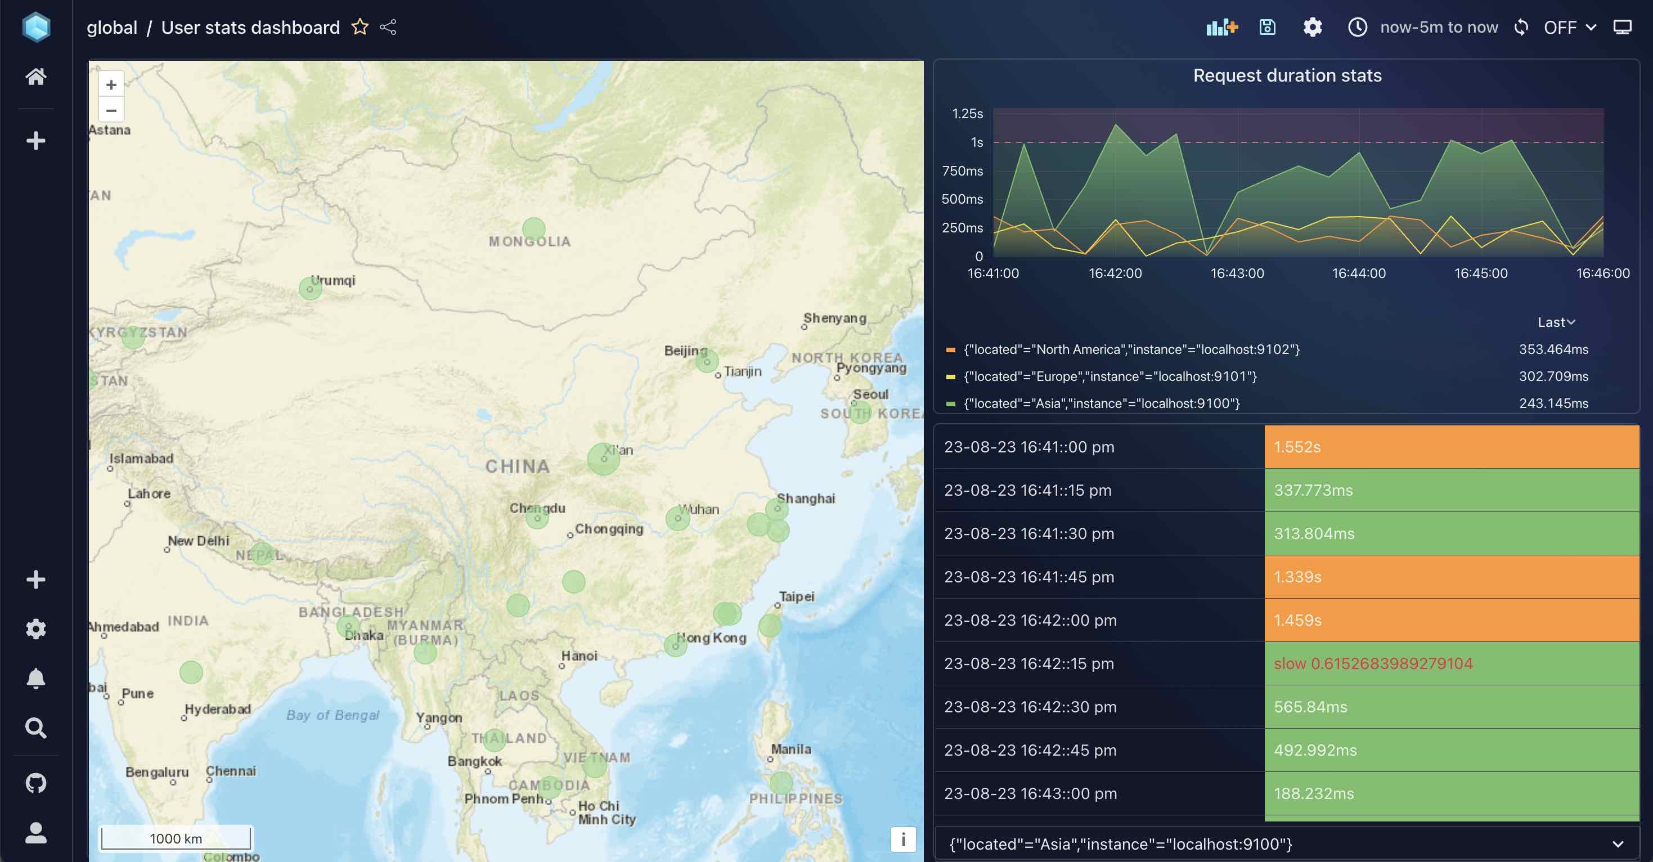Click the lower plus icon in sidebar
Screen dimensions: 1653x862
pyautogui.click(x=36, y=580)
